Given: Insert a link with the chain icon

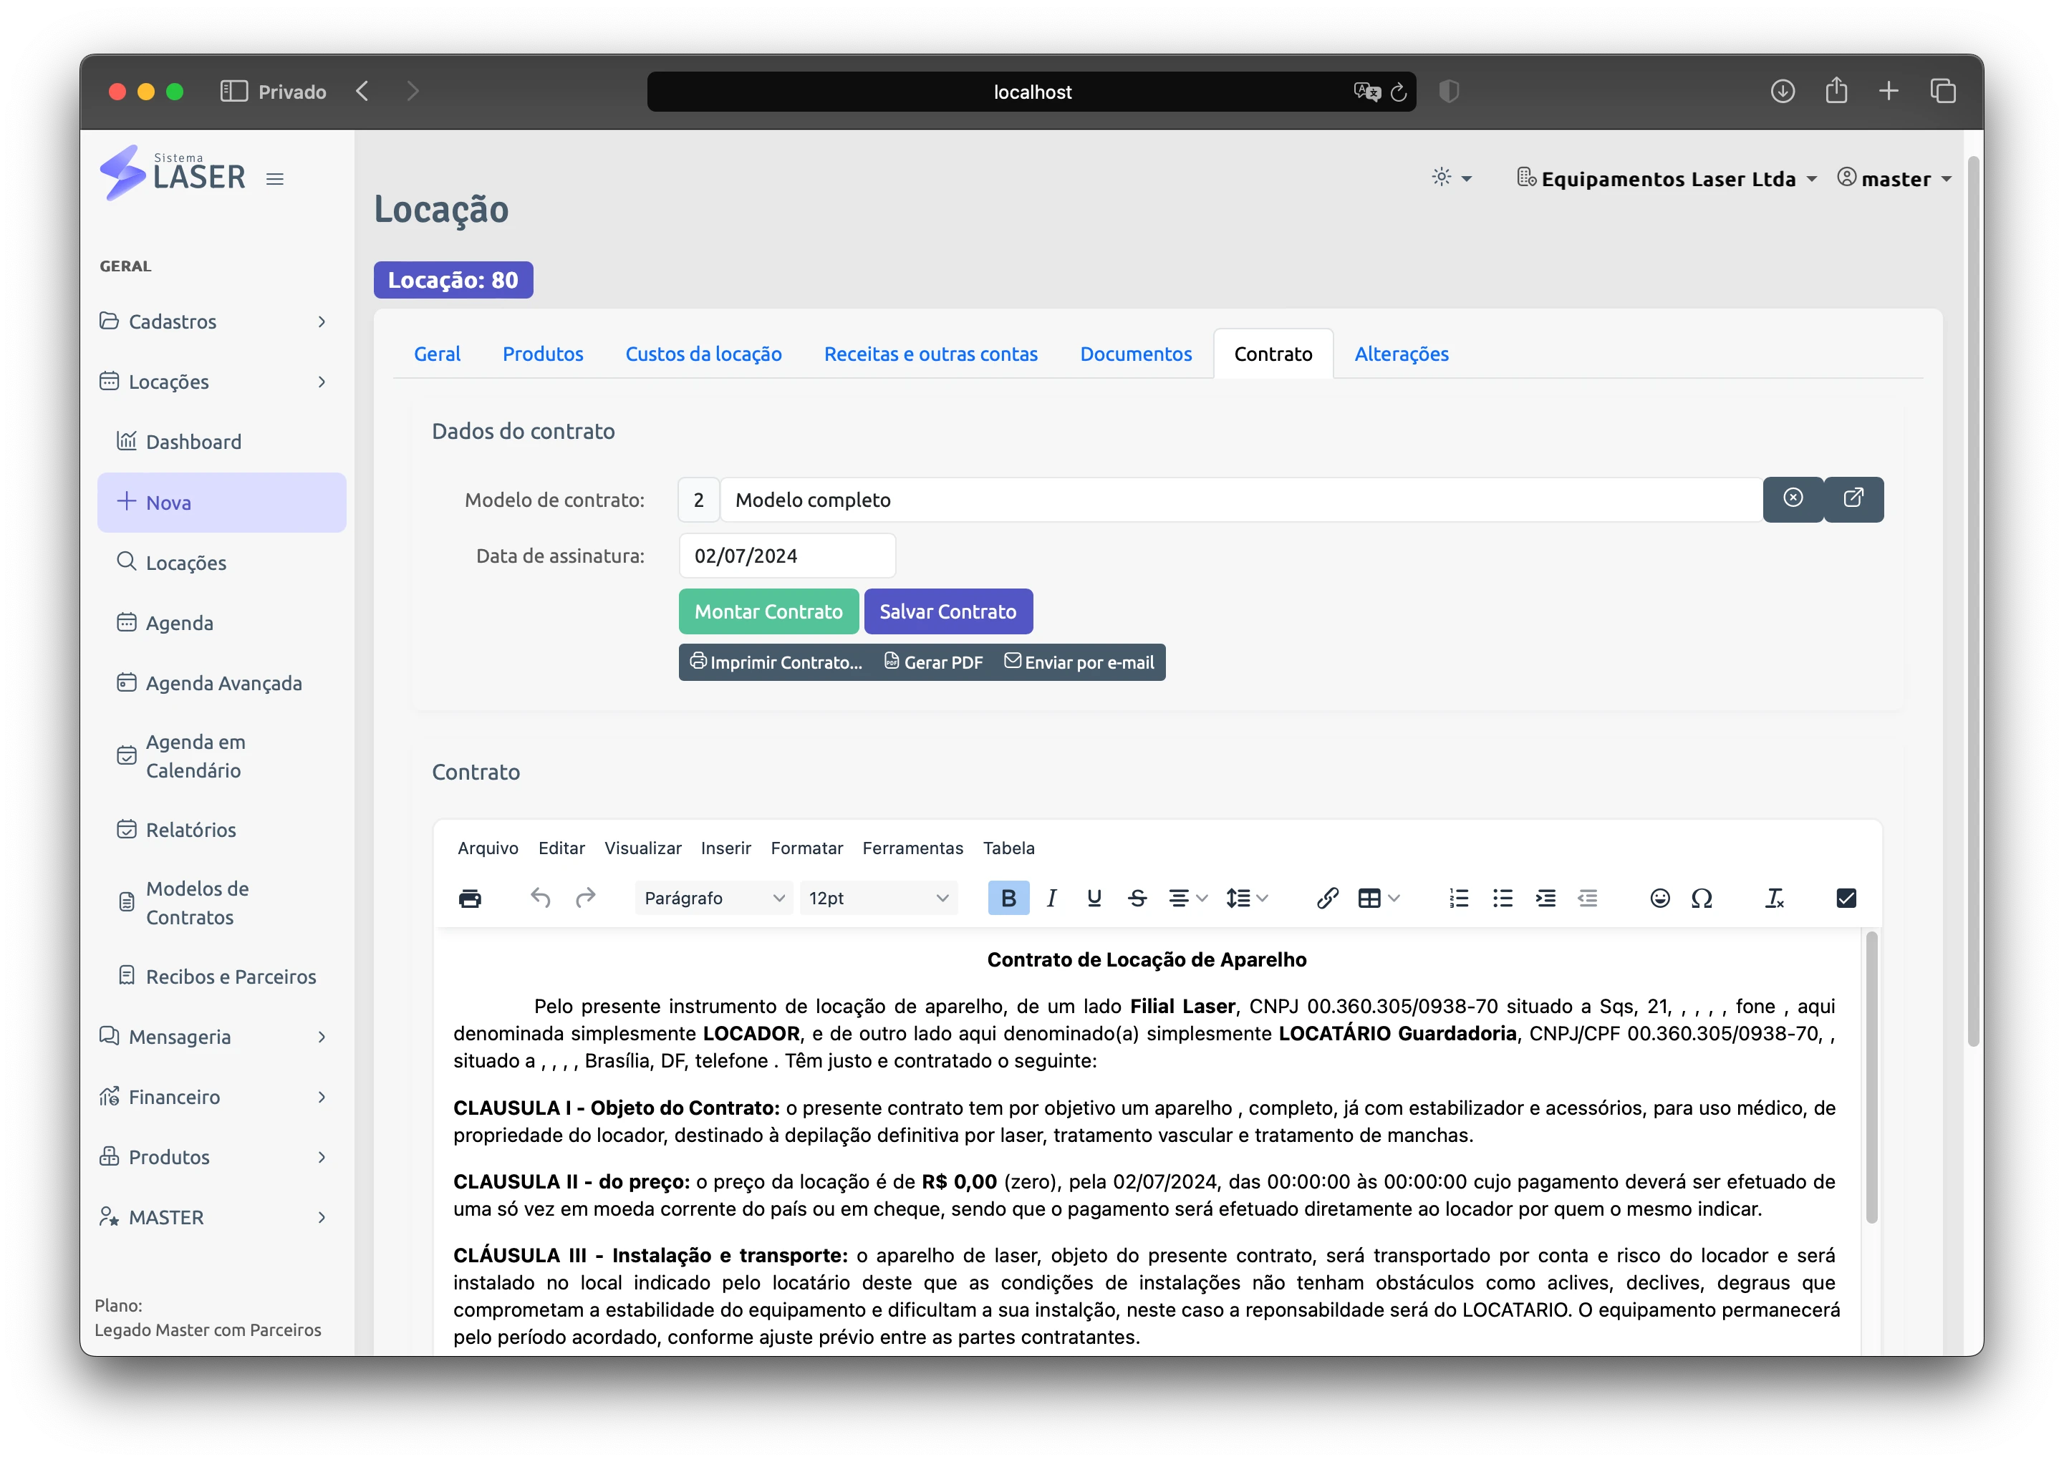Looking at the screenshot, I should (1327, 898).
